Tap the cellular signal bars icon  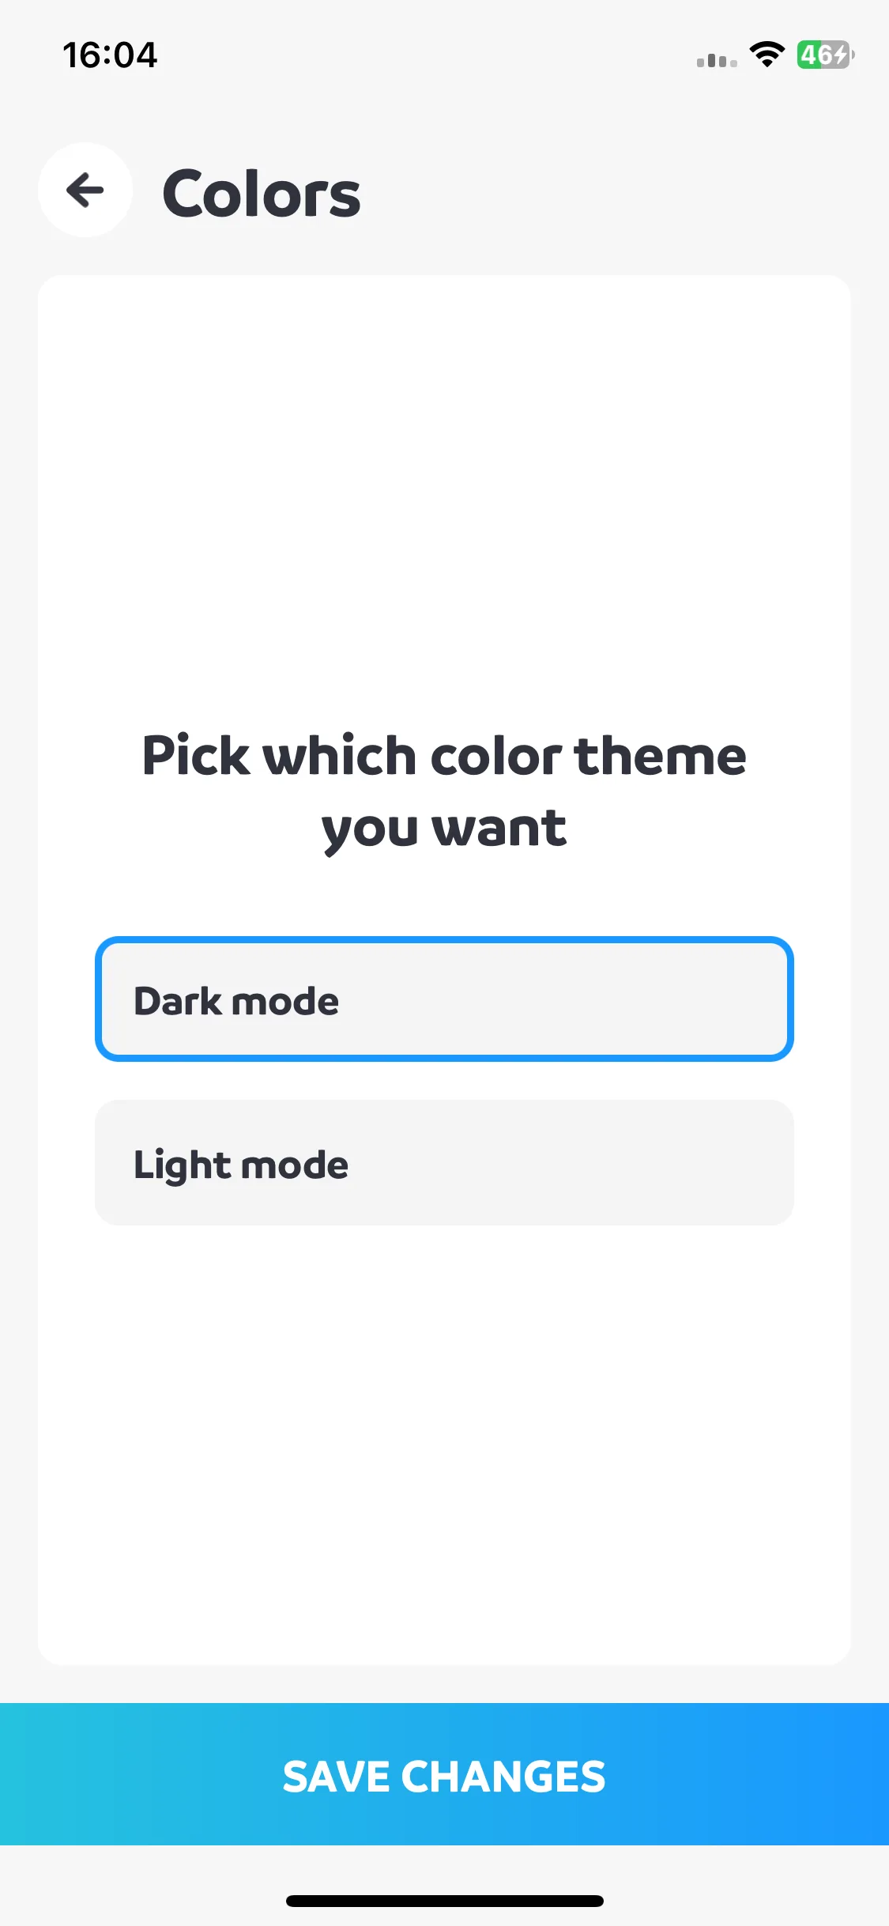pos(717,60)
